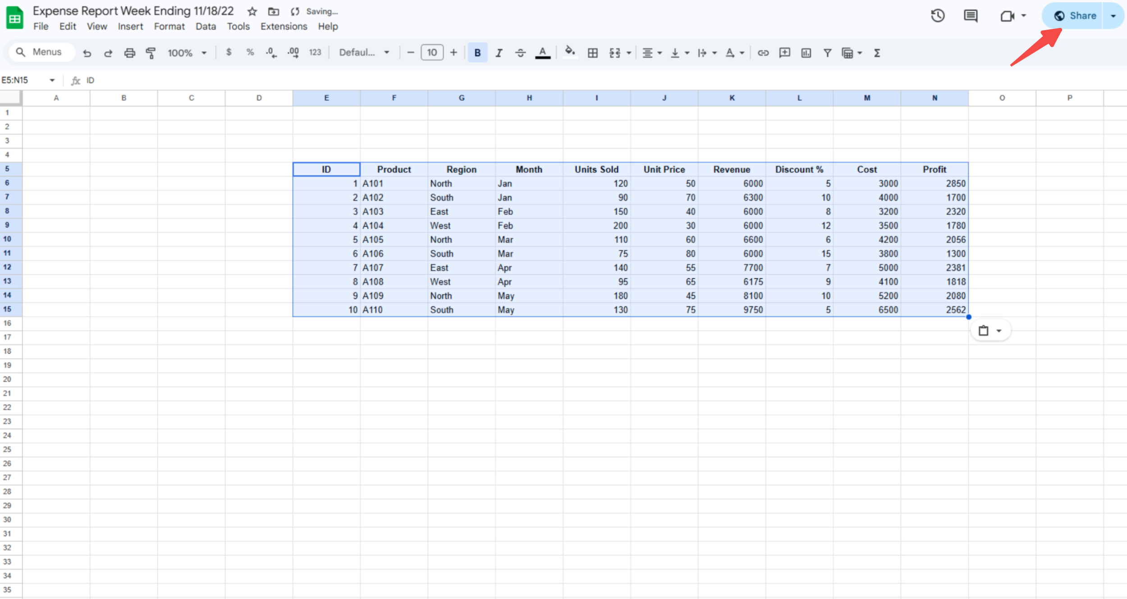Click the Redo arrow
The image size is (1127, 599).
tap(108, 53)
